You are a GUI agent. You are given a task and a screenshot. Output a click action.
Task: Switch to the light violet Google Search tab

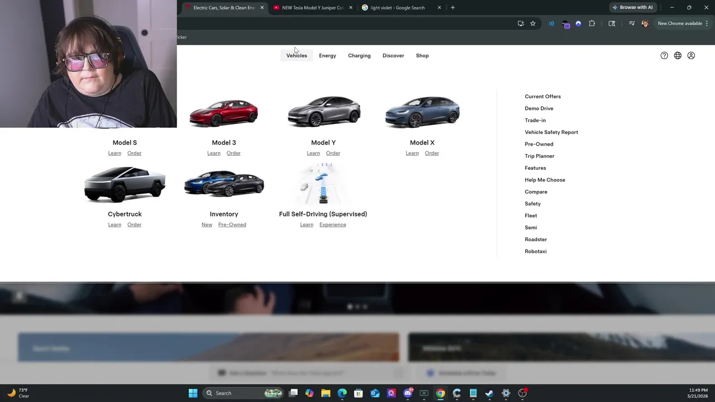(398, 8)
